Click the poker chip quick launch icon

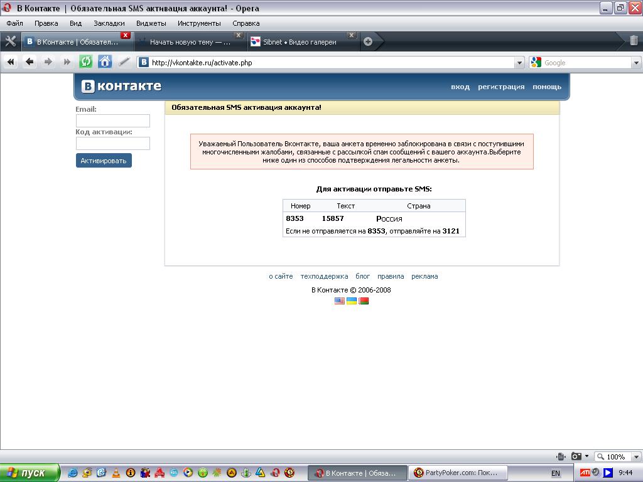(x=289, y=473)
